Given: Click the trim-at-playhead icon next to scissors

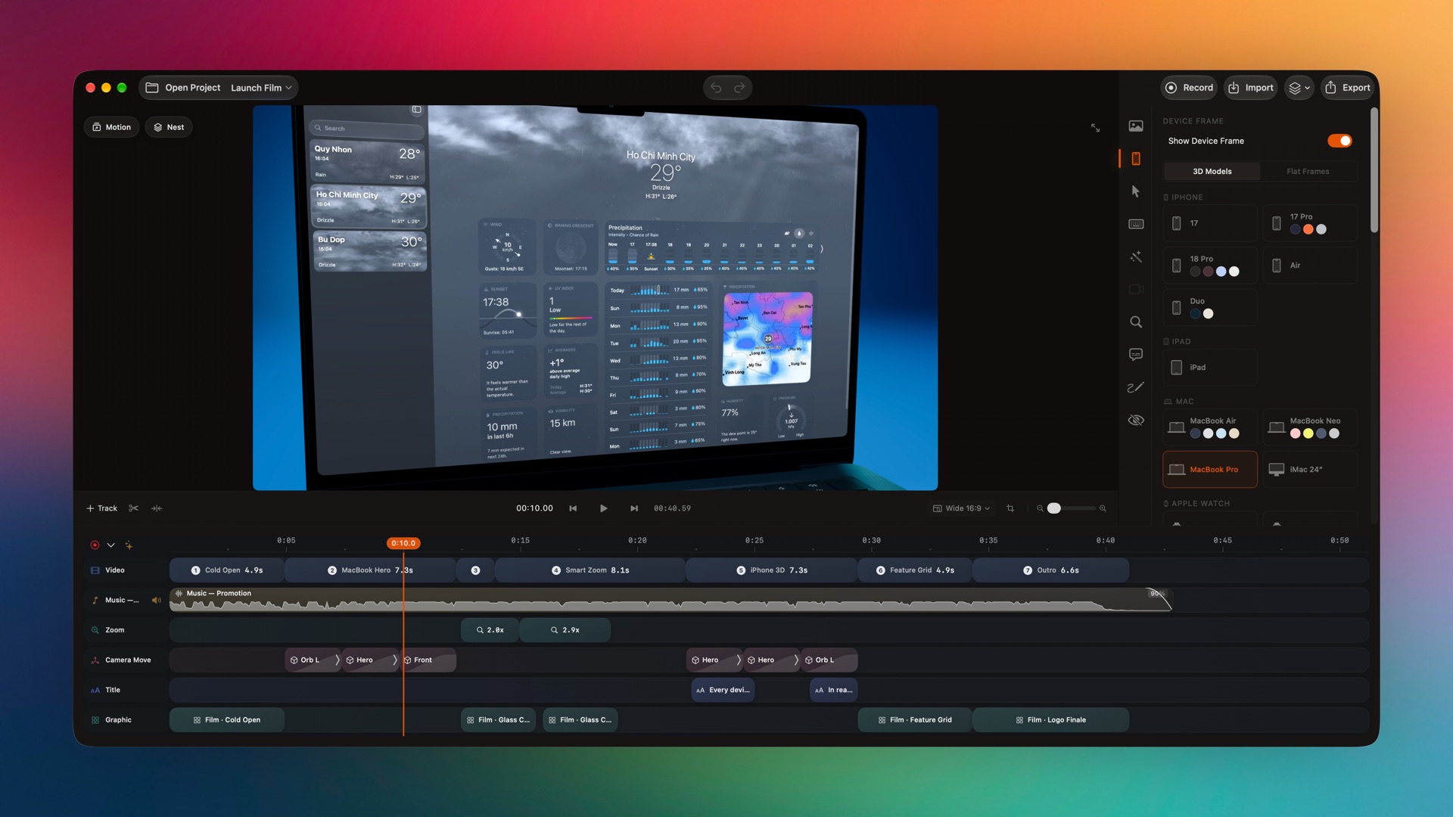Looking at the screenshot, I should point(157,508).
